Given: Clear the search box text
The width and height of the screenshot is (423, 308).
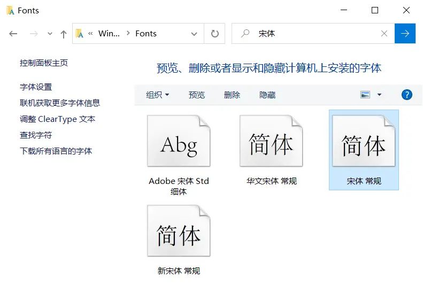Looking at the screenshot, I should pos(384,34).
